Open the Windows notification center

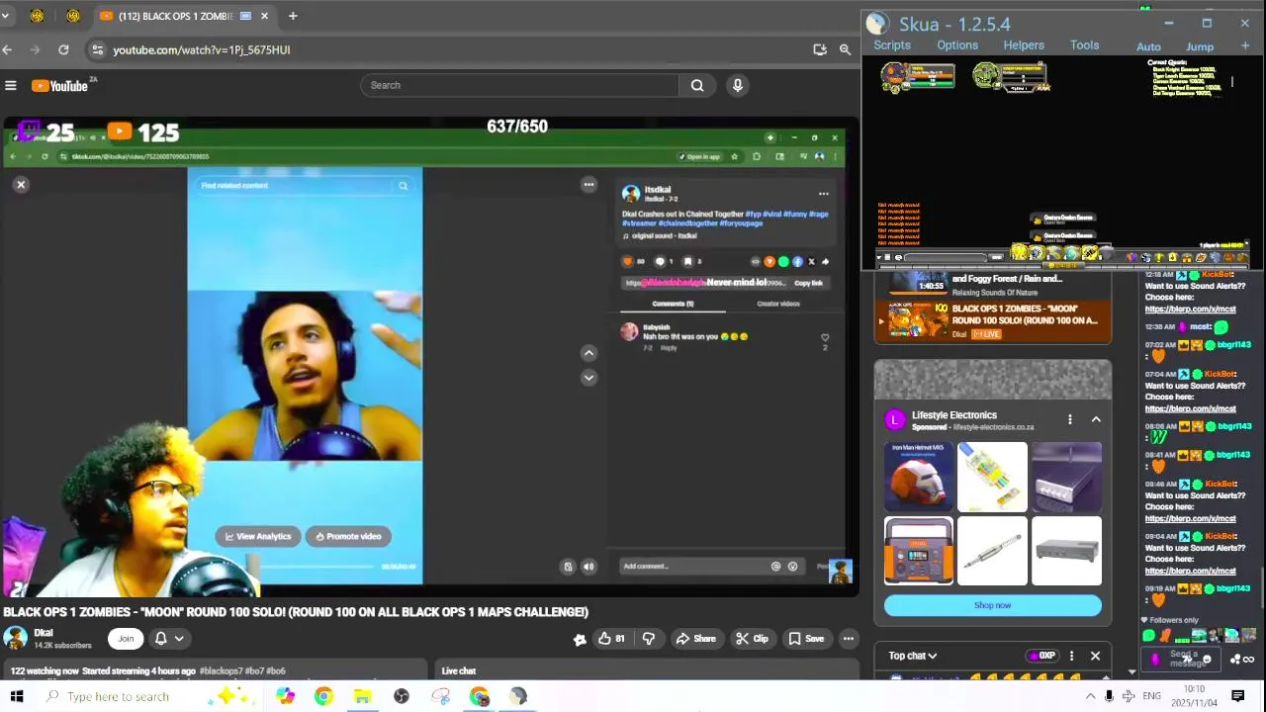1237,696
